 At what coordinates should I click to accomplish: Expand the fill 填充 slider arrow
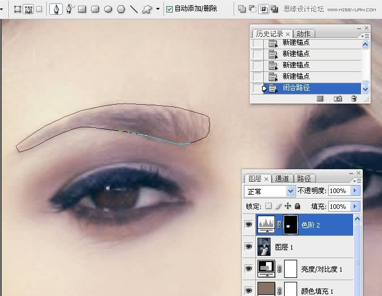pyautogui.click(x=355, y=207)
